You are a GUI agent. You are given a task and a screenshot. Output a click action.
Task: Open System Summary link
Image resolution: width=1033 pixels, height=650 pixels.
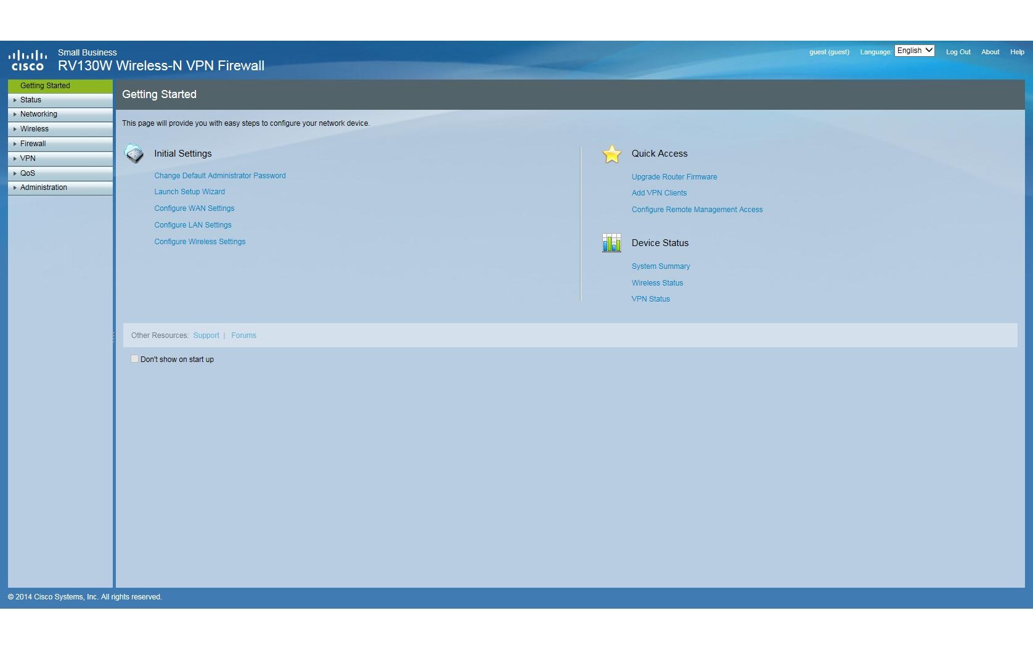point(661,266)
